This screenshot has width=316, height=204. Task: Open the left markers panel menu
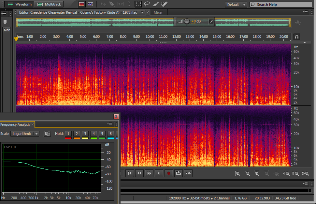[4, 14]
